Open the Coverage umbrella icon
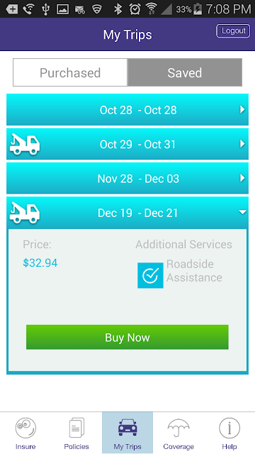The height and width of the screenshot is (454, 255). 178,428
